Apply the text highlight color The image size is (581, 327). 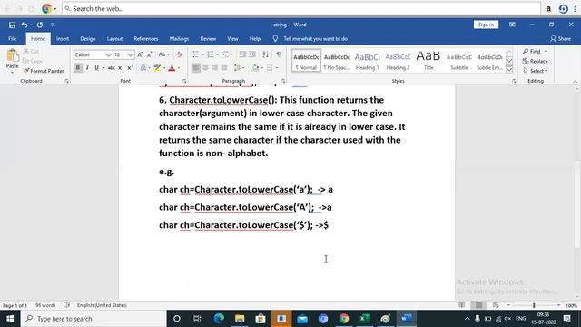pos(157,68)
